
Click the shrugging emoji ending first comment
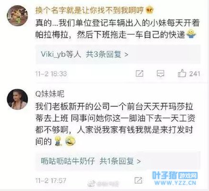pos(191,34)
